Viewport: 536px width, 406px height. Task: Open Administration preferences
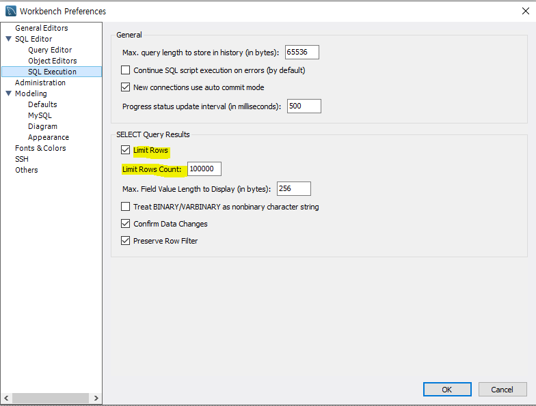coord(40,83)
